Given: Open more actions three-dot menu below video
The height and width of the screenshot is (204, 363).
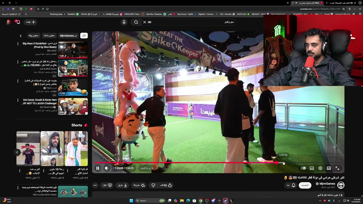Looking at the screenshot, I should (95, 185).
